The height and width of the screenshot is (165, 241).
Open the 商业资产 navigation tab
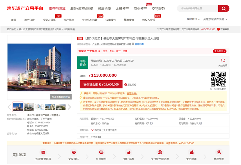click(x=140, y=9)
